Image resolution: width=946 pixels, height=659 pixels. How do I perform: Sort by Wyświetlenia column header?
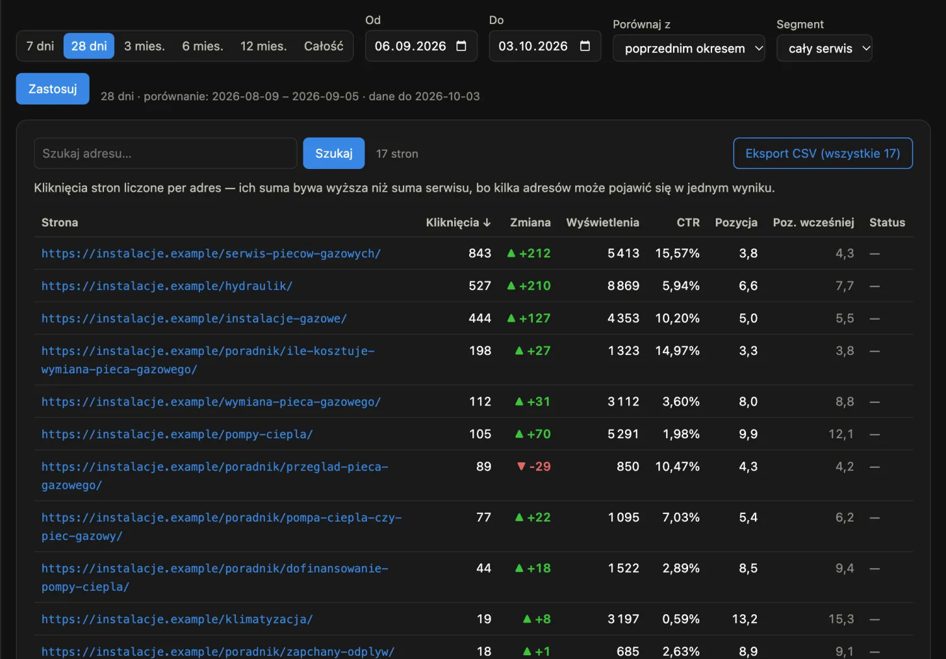coord(602,223)
